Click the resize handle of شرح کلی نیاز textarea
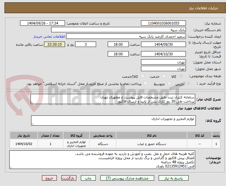The height and width of the screenshot is (186, 226). tap(32, 103)
